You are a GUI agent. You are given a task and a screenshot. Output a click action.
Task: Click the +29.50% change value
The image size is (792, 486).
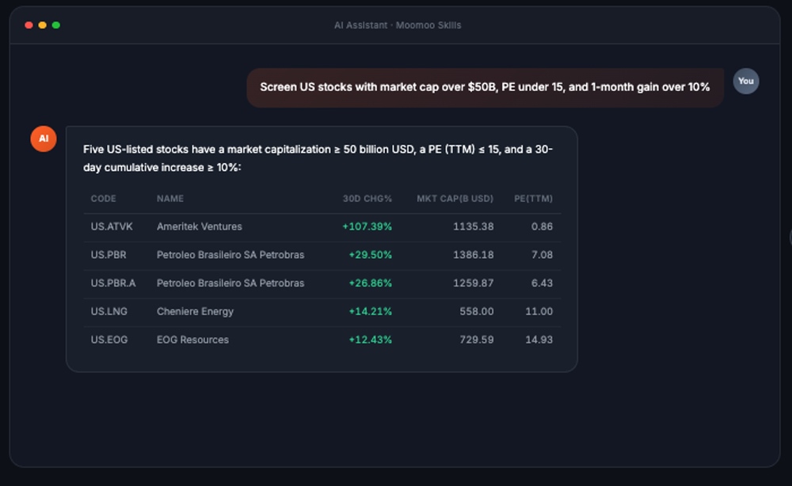pyautogui.click(x=370, y=255)
